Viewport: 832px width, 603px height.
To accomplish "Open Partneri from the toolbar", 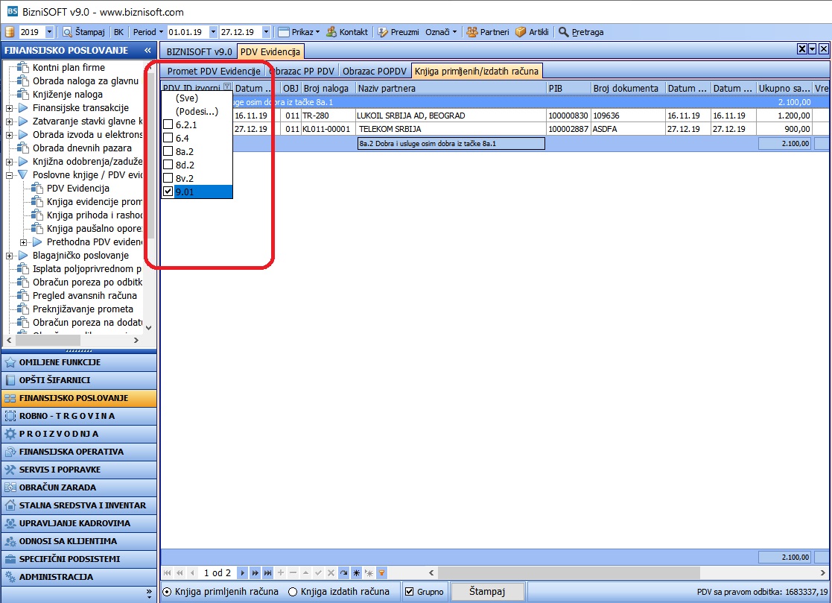I will click(x=488, y=32).
